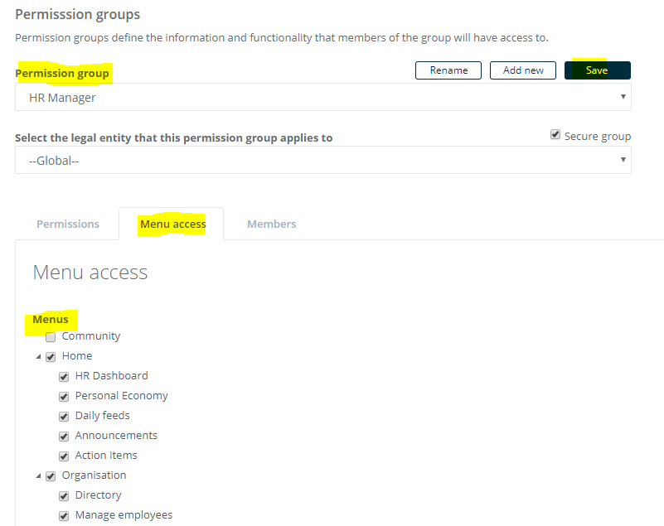Switch to the Permissions tab
The width and height of the screenshot is (664, 526).
pos(68,224)
